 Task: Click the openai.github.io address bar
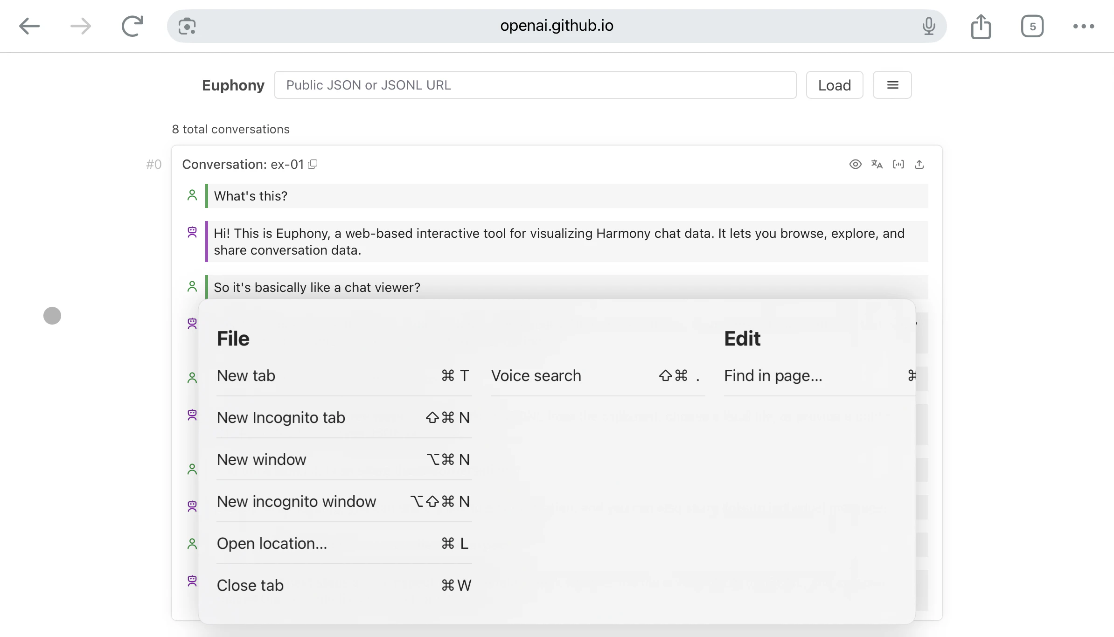(x=556, y=26)
